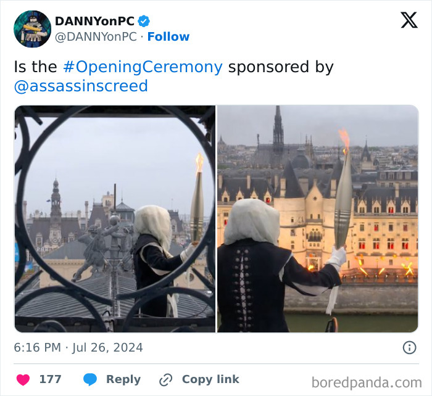Image resolution: width=432 pixels, height=396 pixels.
Task: Click the 6:16 PM timestamp
Action: pos(38,347)
